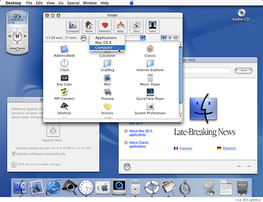Launch Internet Explorer from the dock
Image resolution: width=263 pixels, height=202 pixels.
tap(53, 187)
